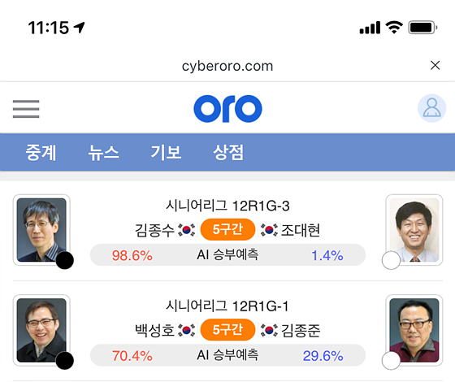Image resolution: width=455 pixels, height=382 pixels.
Task: Tap the user profile icon
Action: pos(431,108)
